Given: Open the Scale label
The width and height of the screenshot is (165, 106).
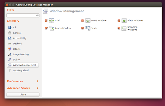Looking at the screenshot, I should pyautogui.click(x=94, y=28).
